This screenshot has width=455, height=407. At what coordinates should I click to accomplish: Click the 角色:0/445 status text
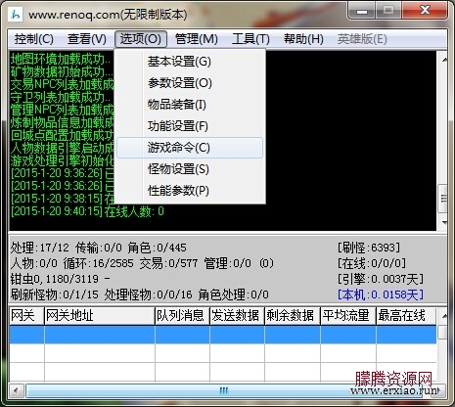158,248
